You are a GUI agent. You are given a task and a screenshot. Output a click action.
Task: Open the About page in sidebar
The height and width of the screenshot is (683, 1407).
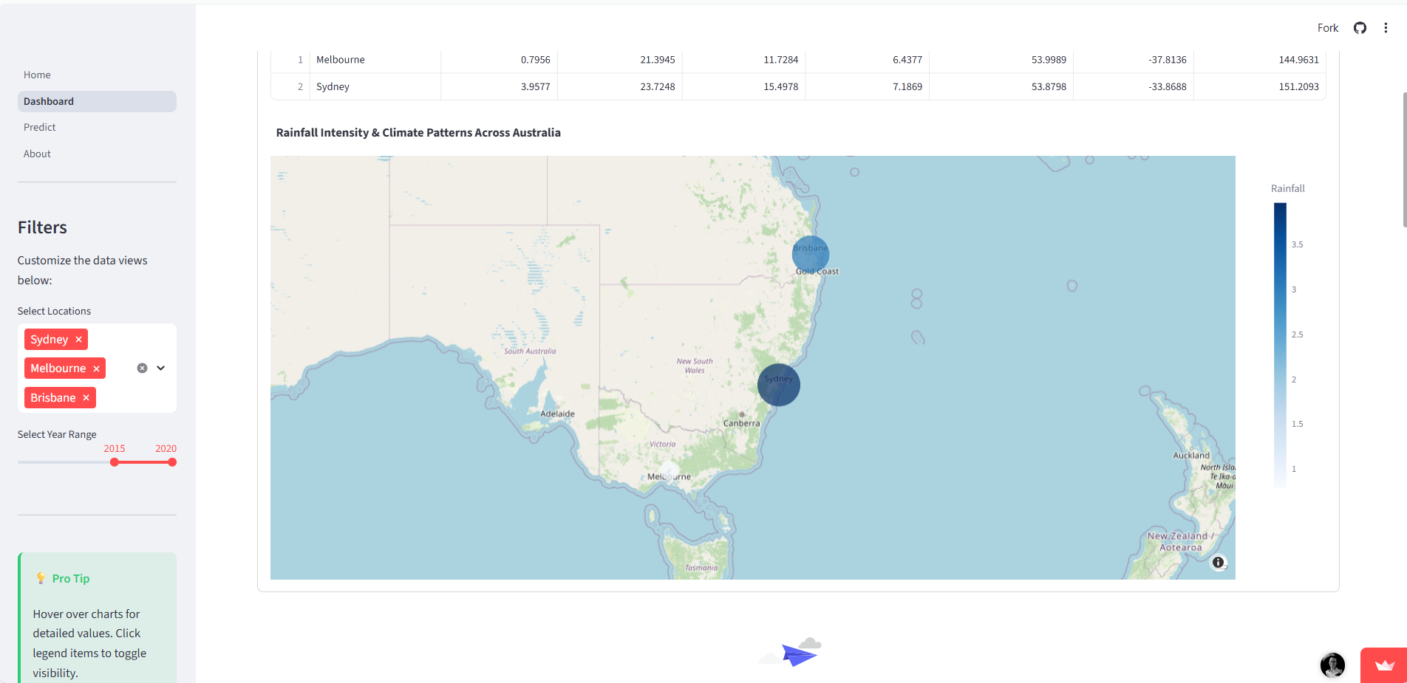click(37, 154)
